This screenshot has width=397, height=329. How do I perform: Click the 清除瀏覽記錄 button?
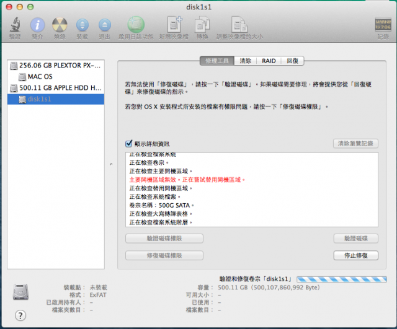(x=355, y=144)
